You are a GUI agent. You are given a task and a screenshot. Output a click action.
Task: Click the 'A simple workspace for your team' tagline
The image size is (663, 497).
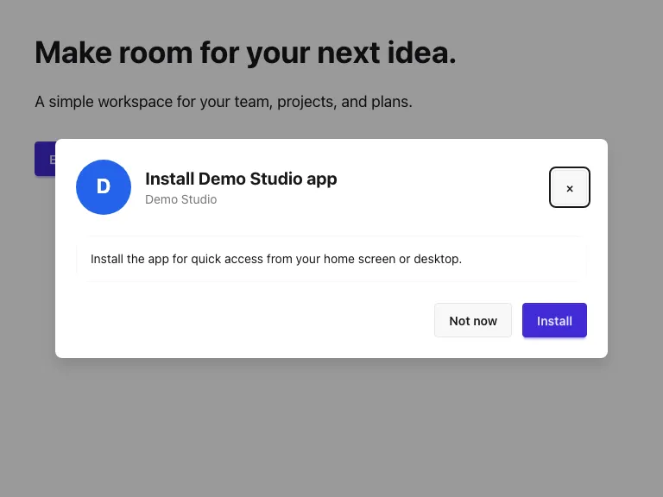224,102
